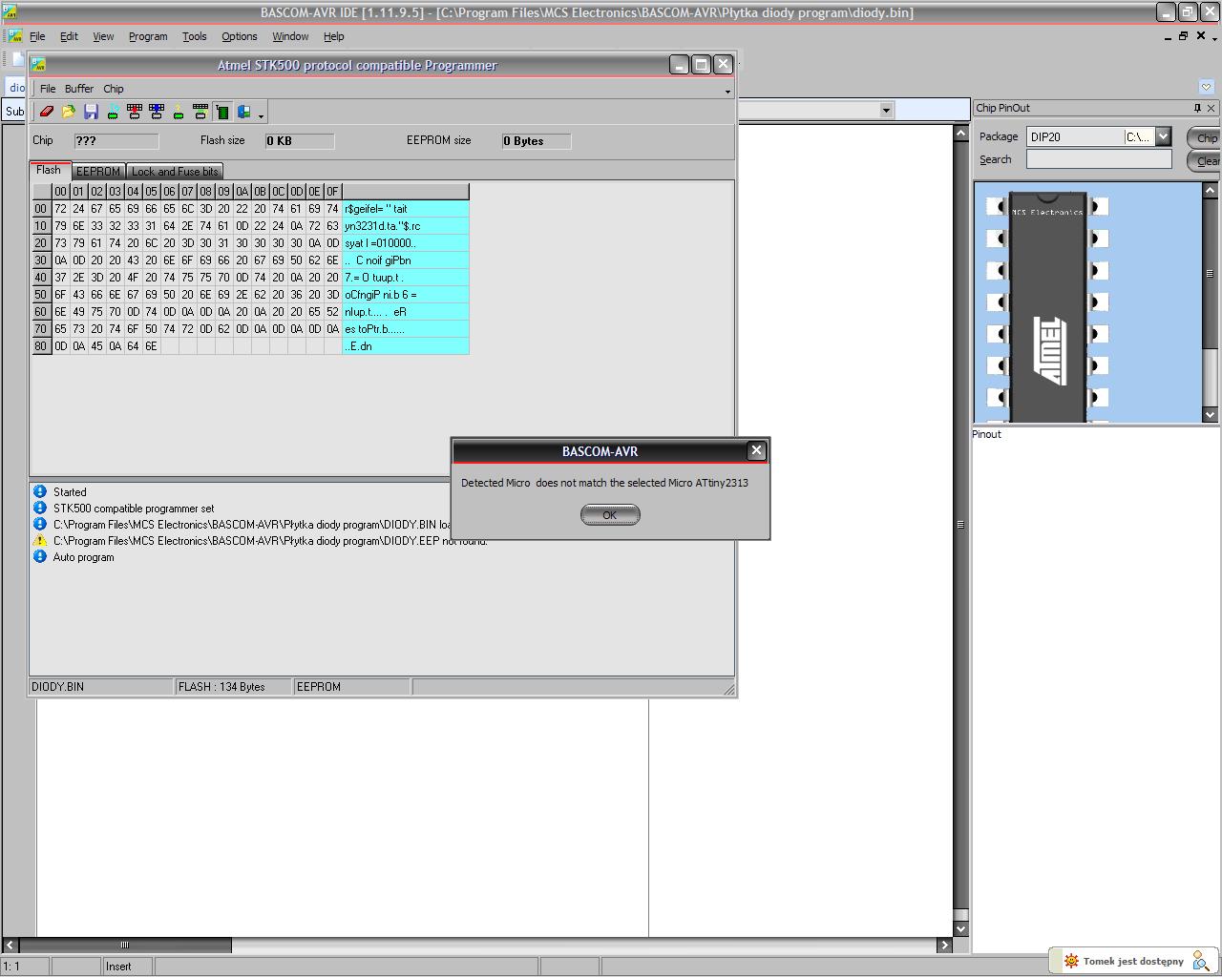Viewport: 1222px width, 977px height.
Task: Click the chip icon after the yellow-arrow chip
Action: coord(200,112)
